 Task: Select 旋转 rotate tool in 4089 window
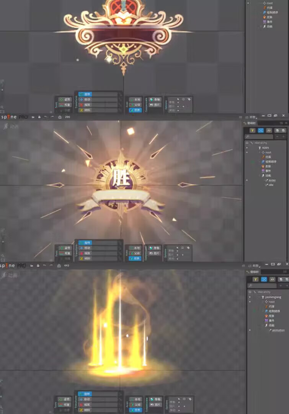click(x=85, y=243)
